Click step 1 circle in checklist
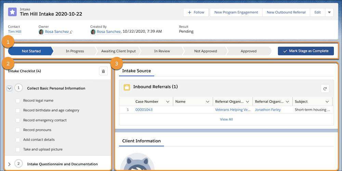342x171 pixels. pos(18,88)
